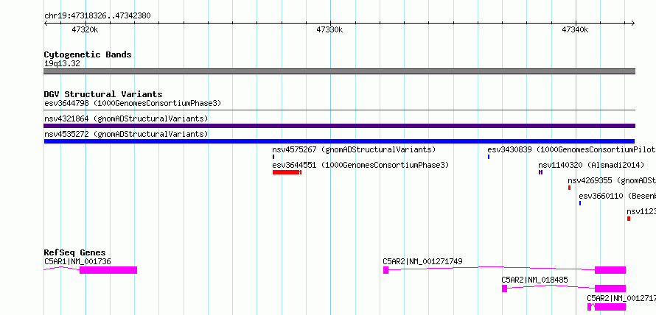This screenshot has height=315, width=656.
Task: Select the large exon of the bottom C5AR2 transcript
Action: pyautogui.click(x=610, y=307)
